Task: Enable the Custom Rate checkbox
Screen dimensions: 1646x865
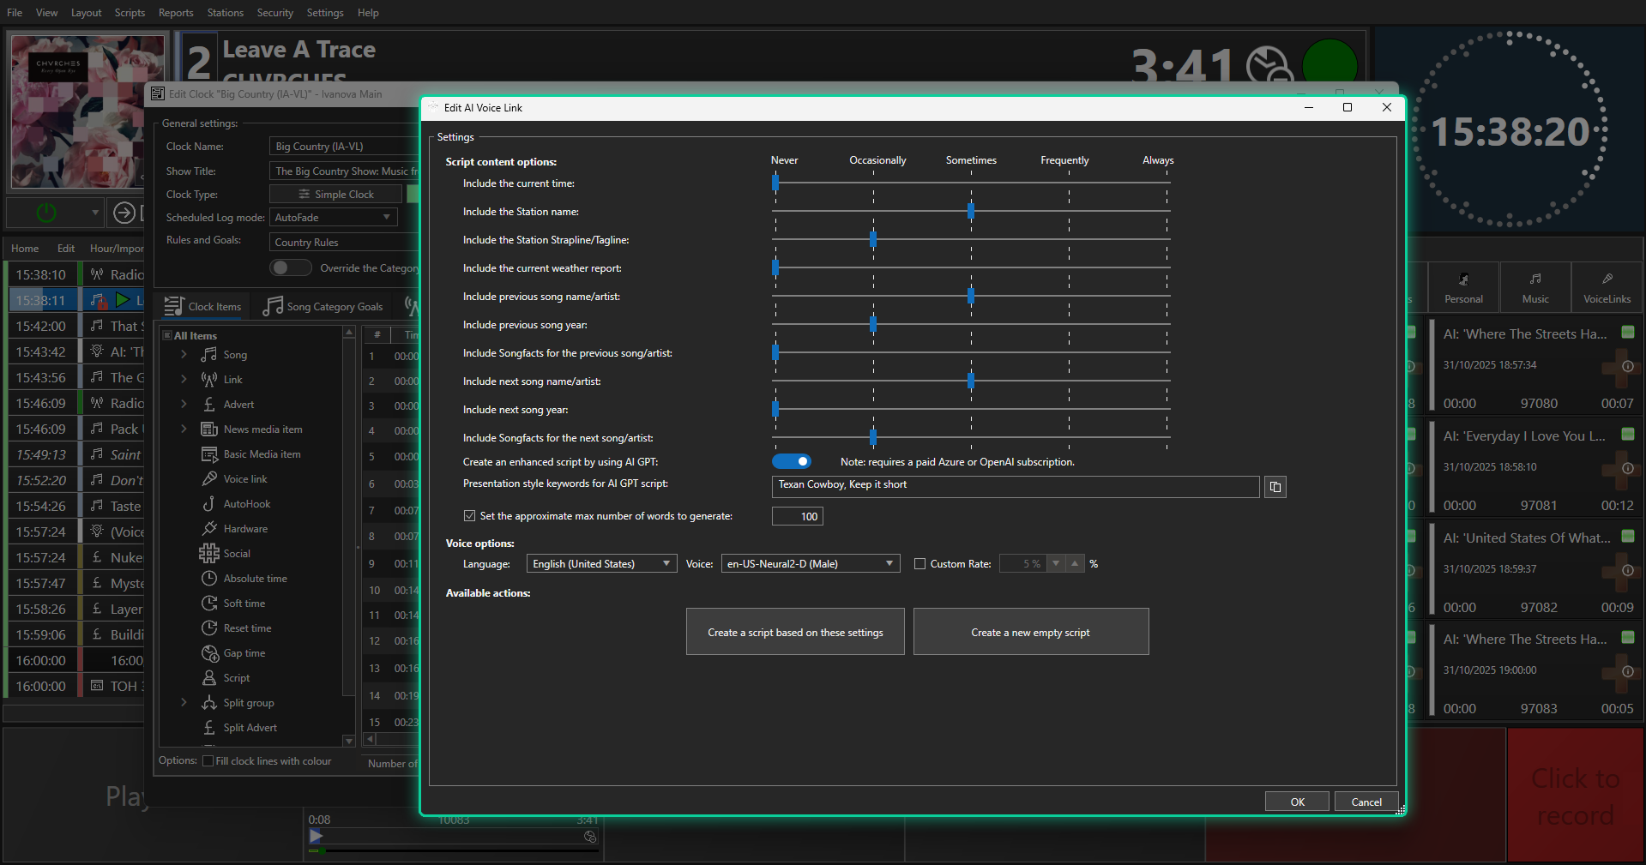Action: pos(919,564)
